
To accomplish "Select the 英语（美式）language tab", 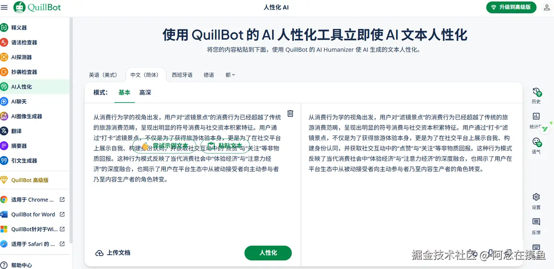I will [103, 75].
